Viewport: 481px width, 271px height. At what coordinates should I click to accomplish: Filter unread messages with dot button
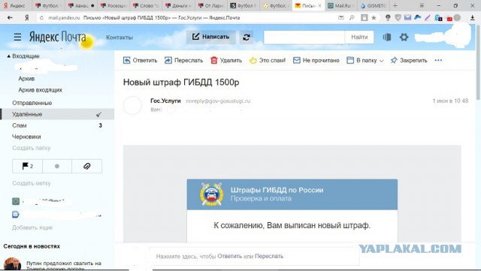[x=57, y=166]
